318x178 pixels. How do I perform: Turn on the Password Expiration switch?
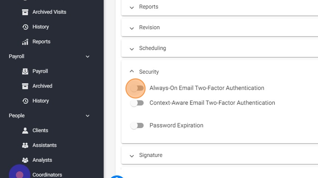coord(137,126)
